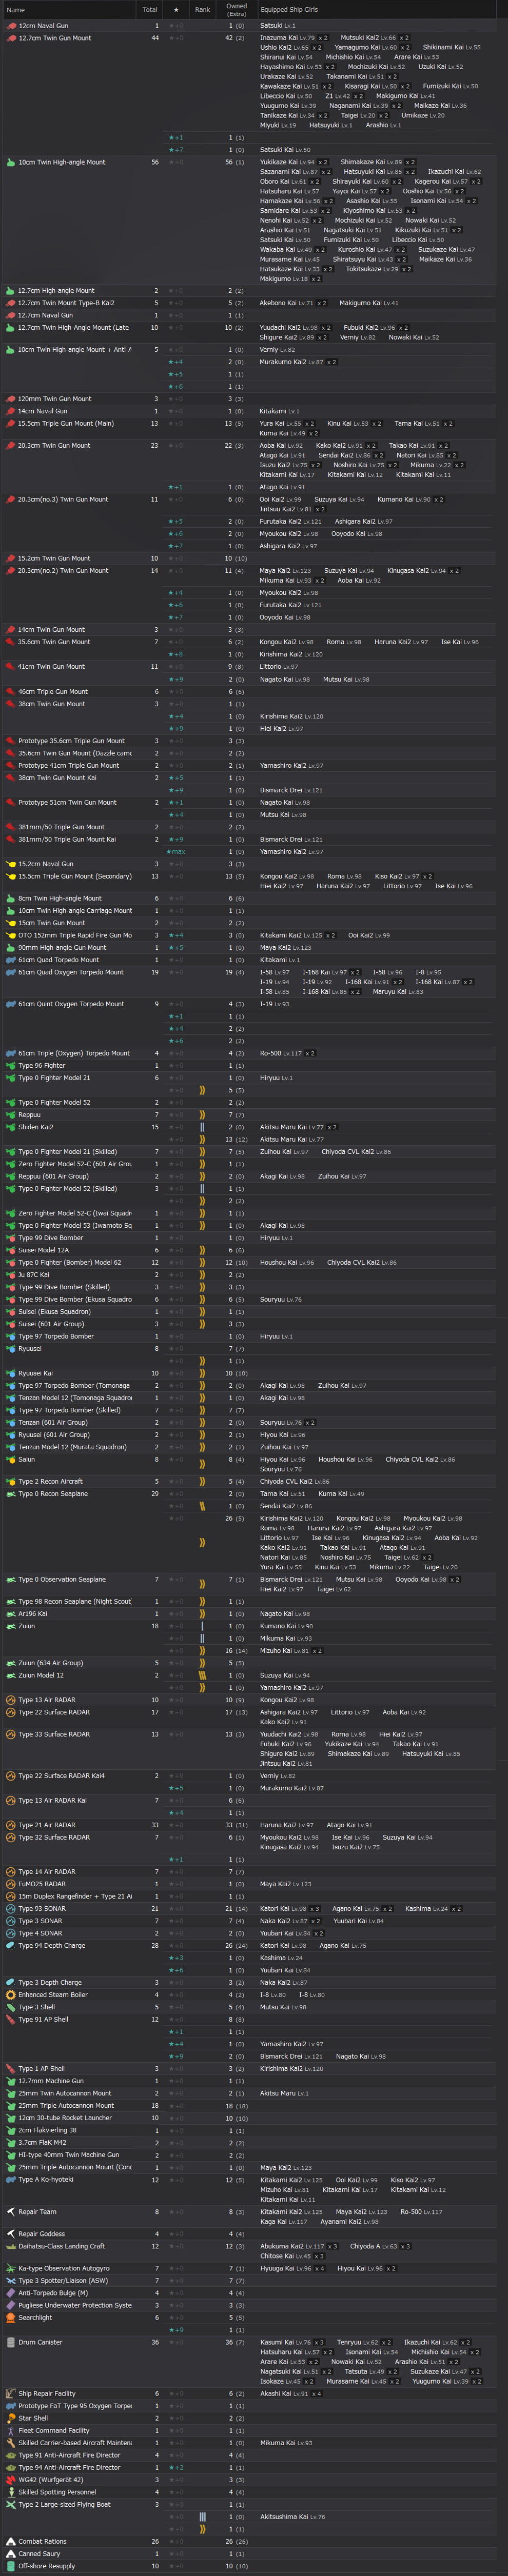Viewport: 508px width, 2576px height.
Task: Click the 120mm Twin Gun Mount icon
Action: 11,399
